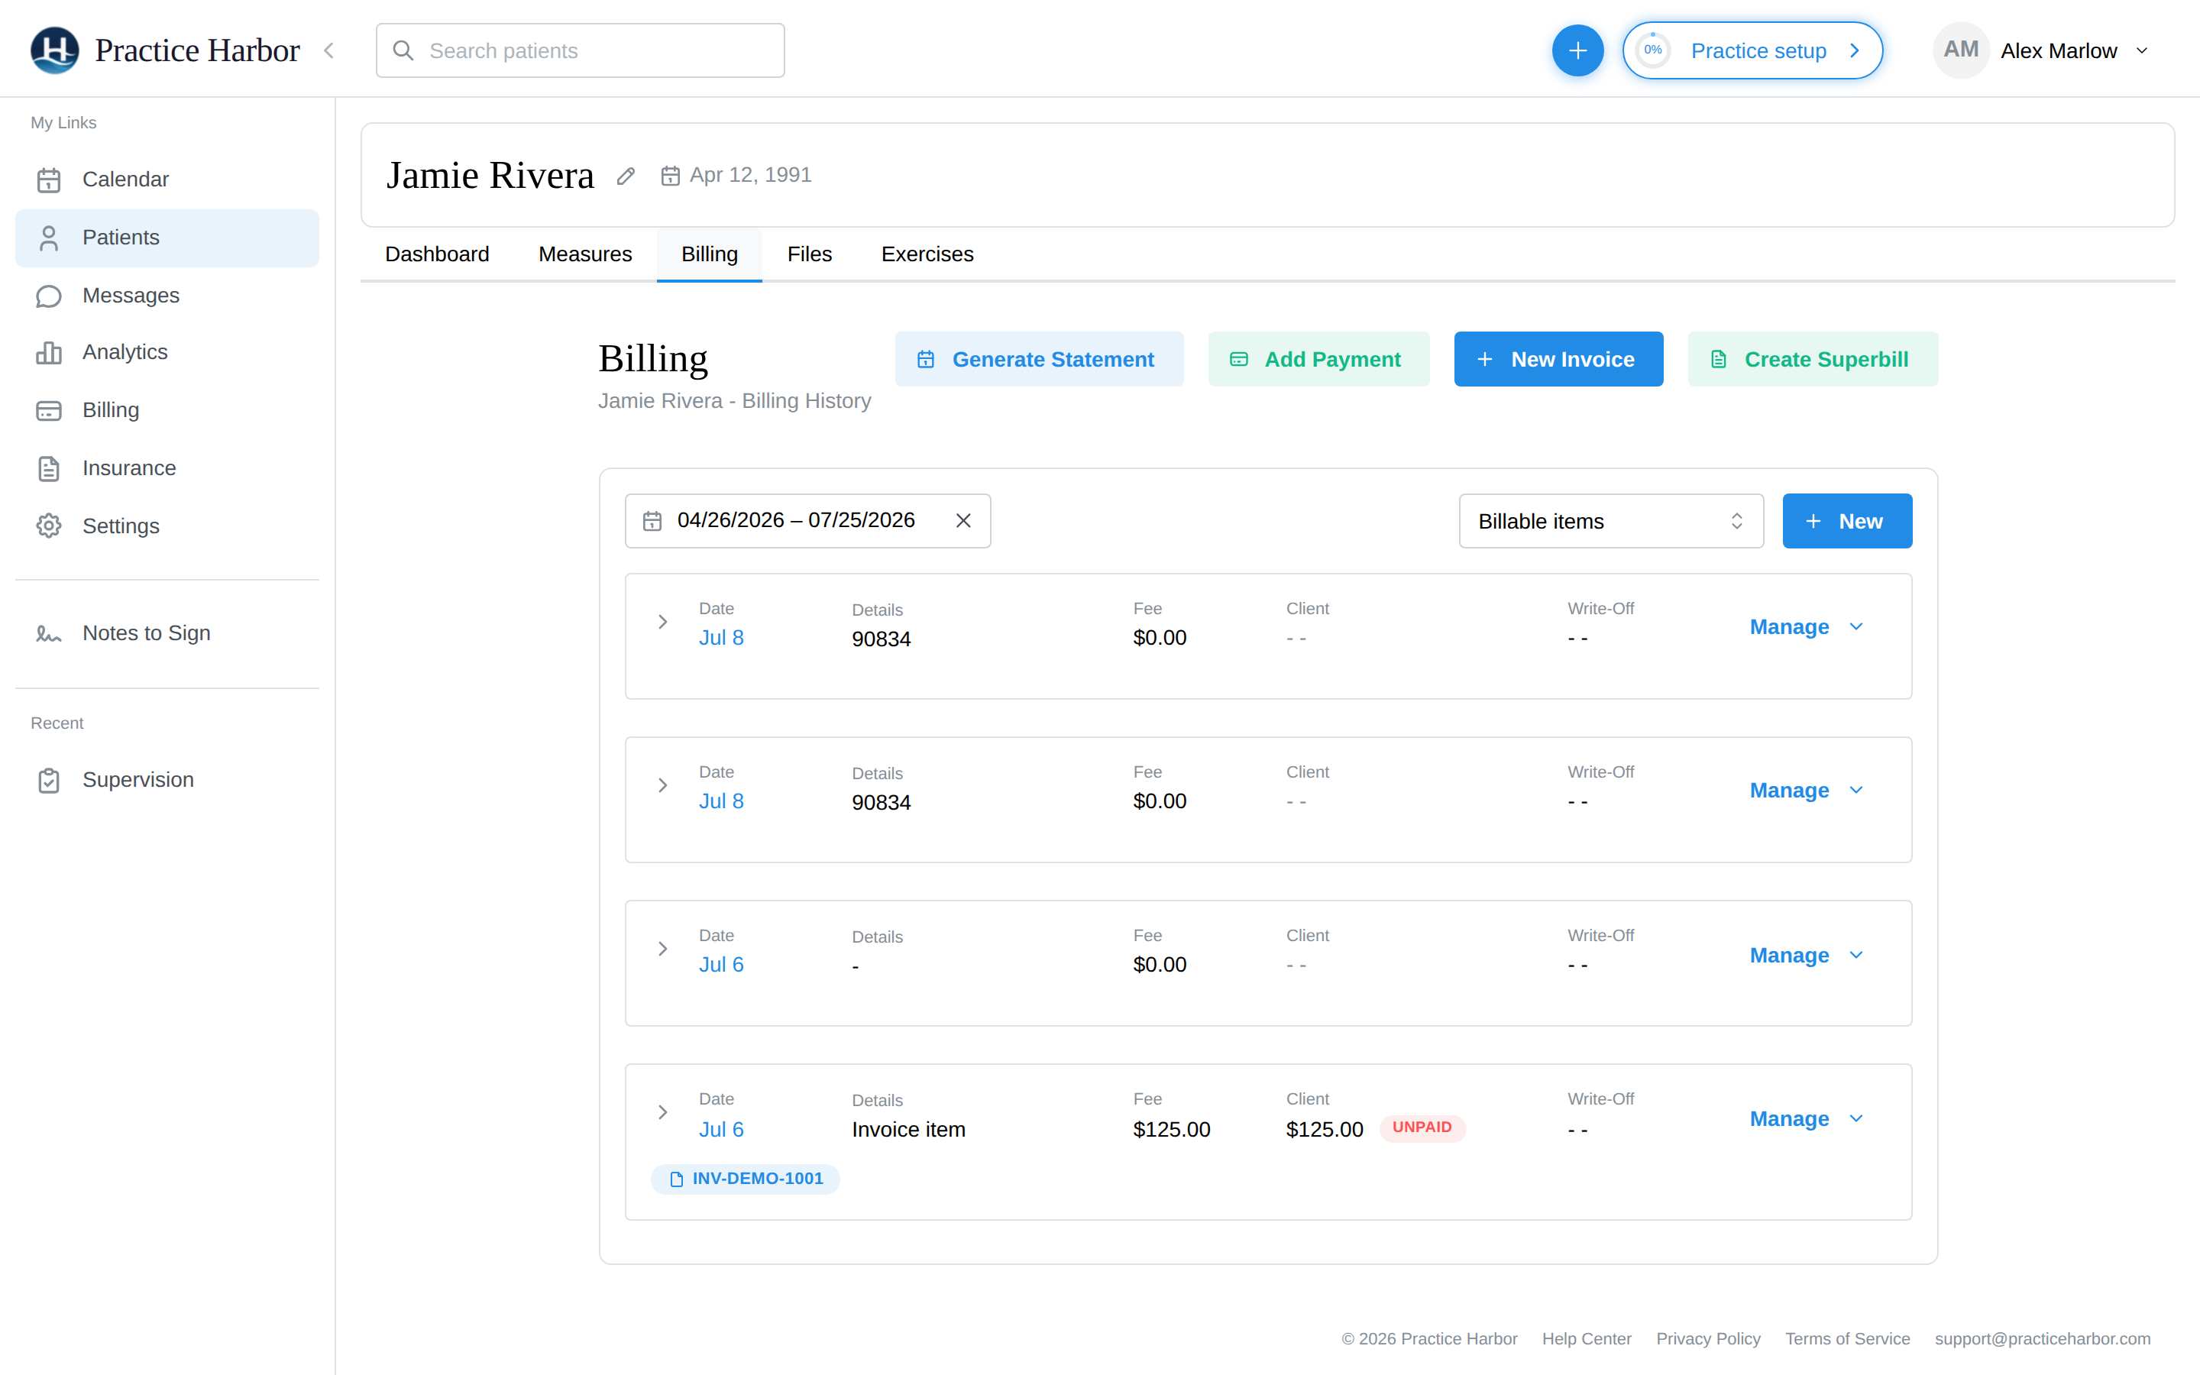This screenshot has width=2200, height=1375.
Task: Click the birthdate calendar icon
Action: click(670, 176)
